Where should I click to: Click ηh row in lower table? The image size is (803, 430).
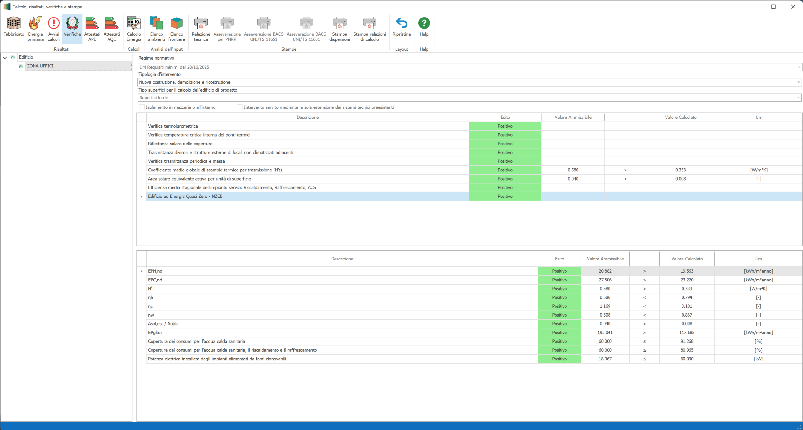474,297
